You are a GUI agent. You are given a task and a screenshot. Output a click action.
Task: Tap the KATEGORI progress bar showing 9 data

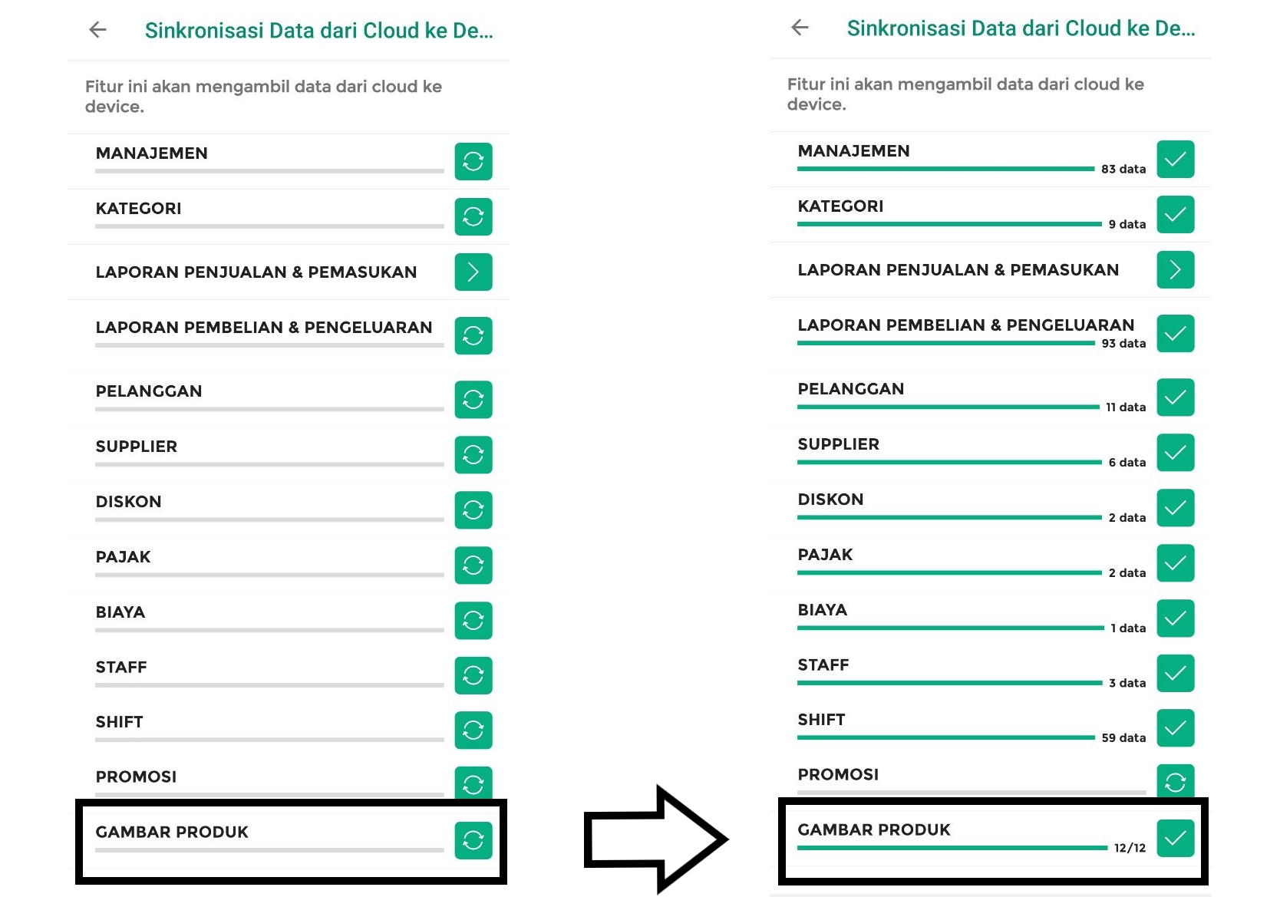tap(949, 224)
